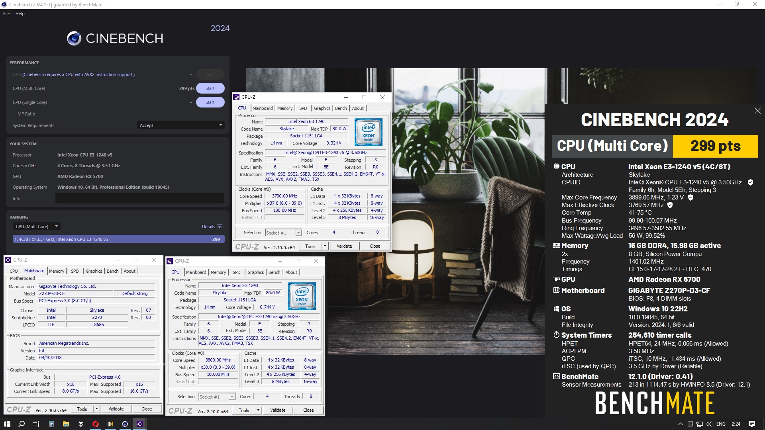The width and height of the screenshot is (765, 430).
Task: Click the Details filter icon in Ranking
Action: tap(220, 227)
